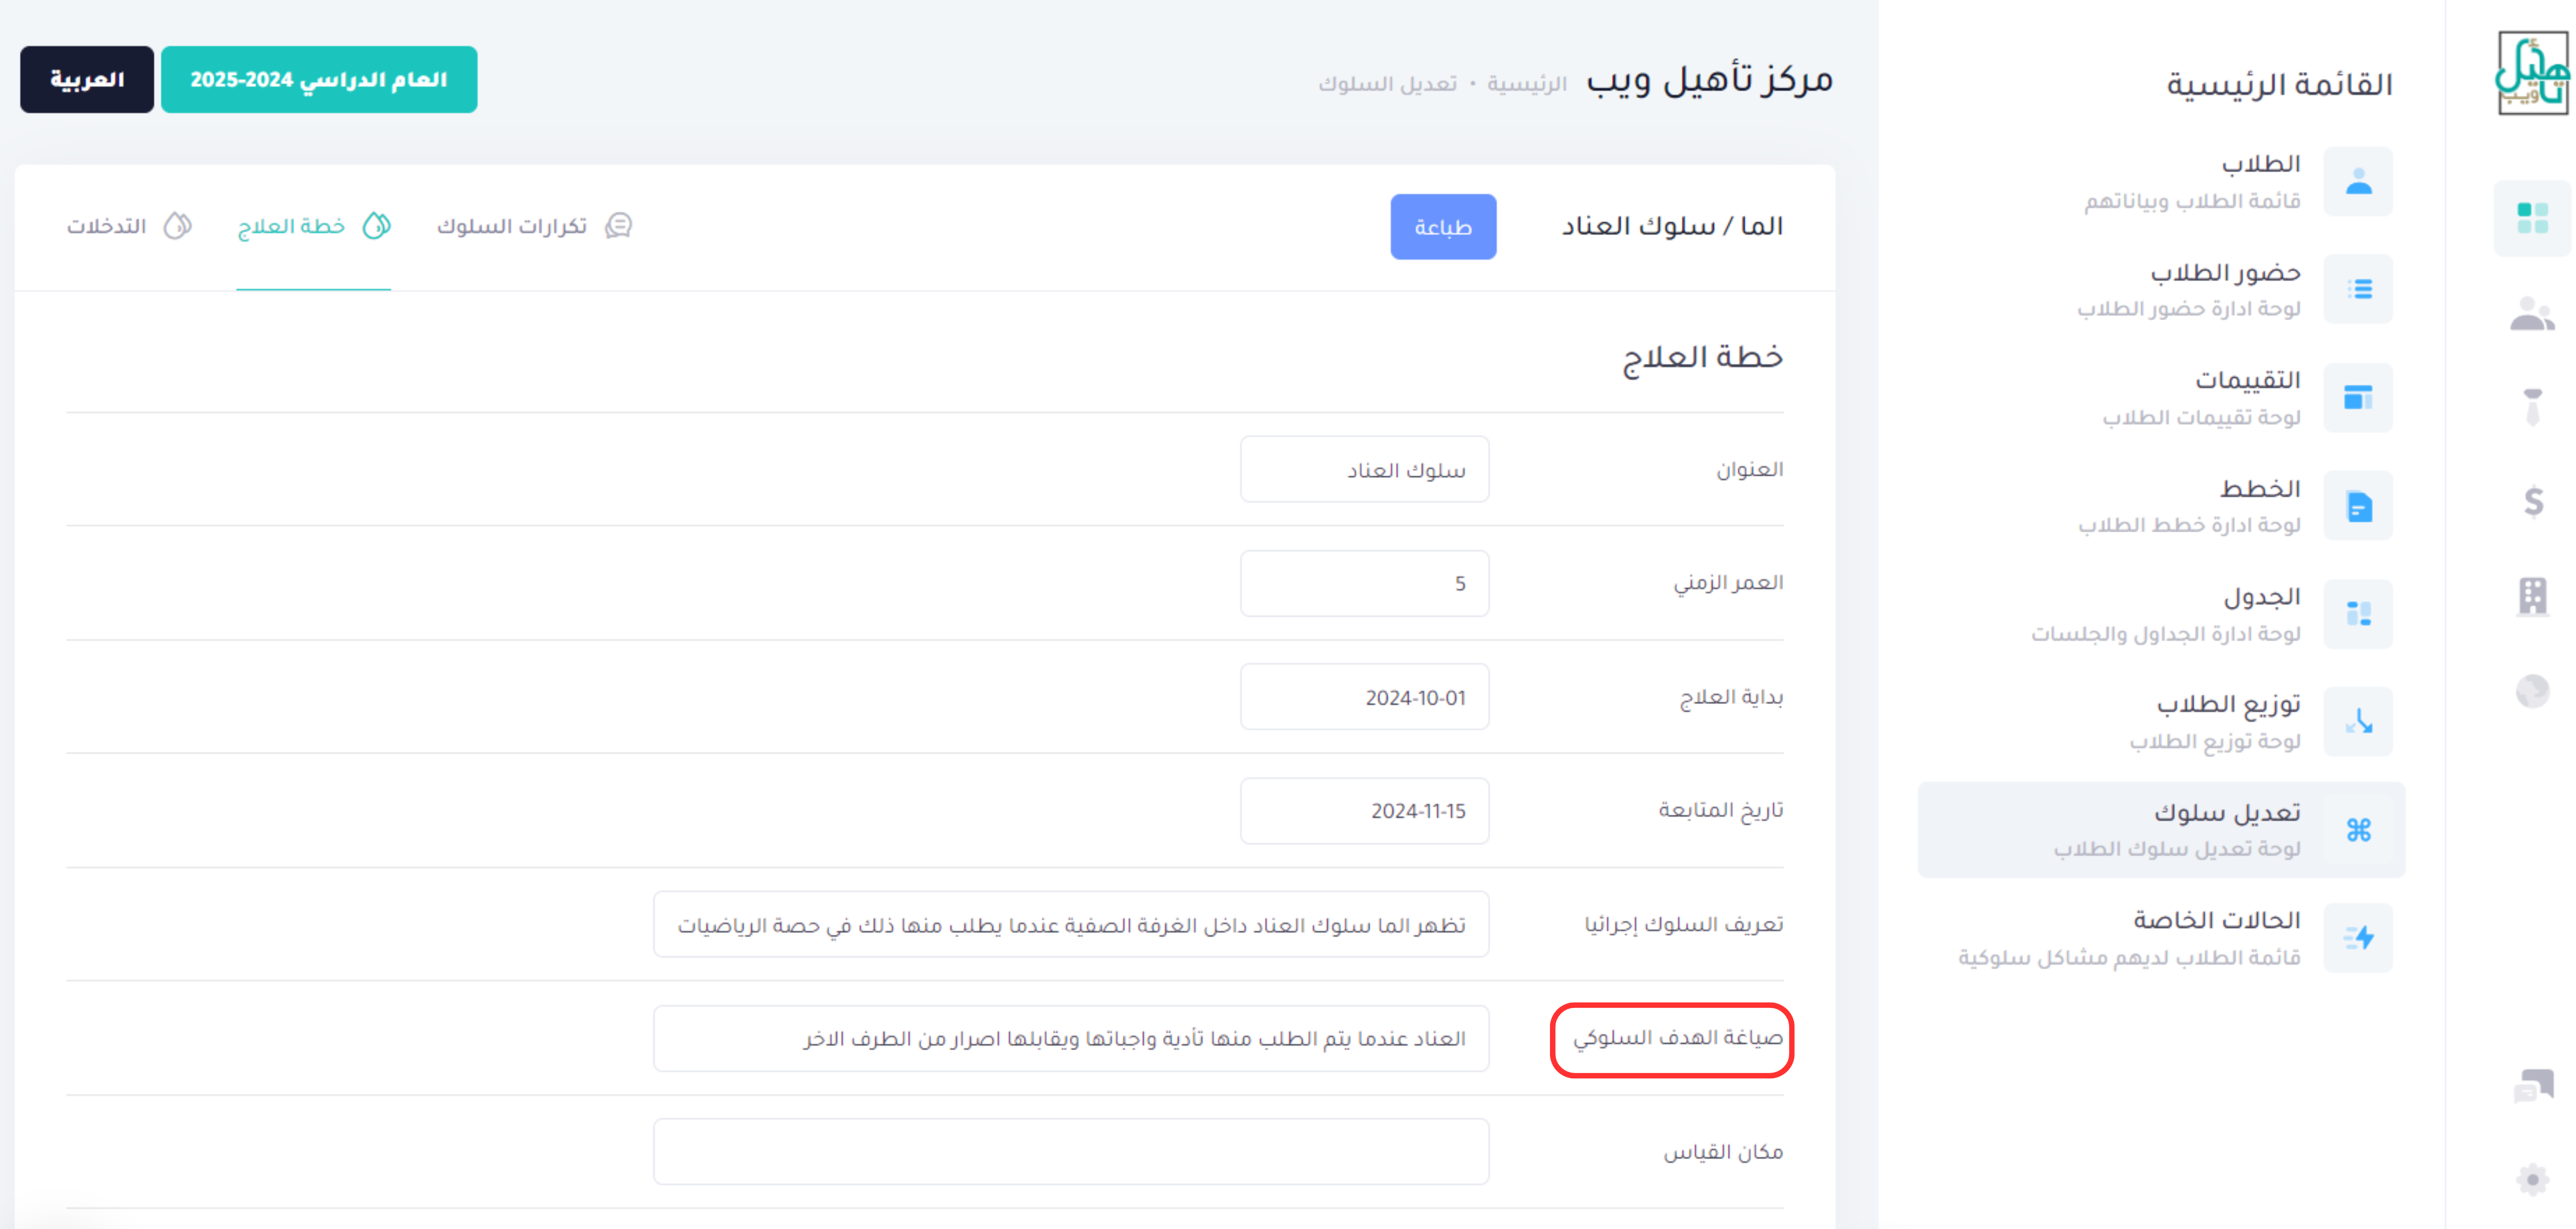The image size is (2576, 1229).
Task: Open the employee tie icon in the rail
Action: pyautogui.click(x=2532, y=406)
